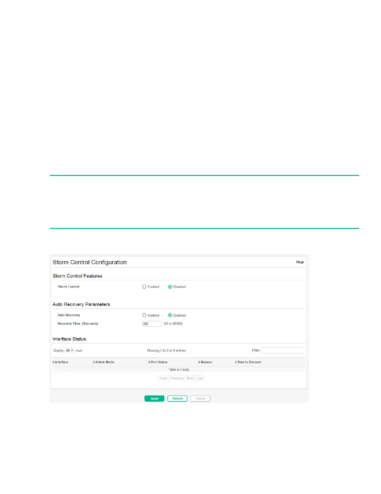This screenshot has height=494, width=381.
Task: Open the Help link
Action: tap(300, 262)
